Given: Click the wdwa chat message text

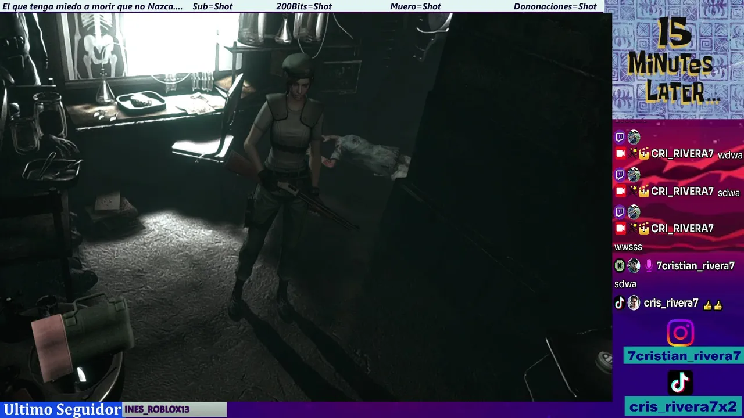Looking at the screenshot, I should coord(730,156).
